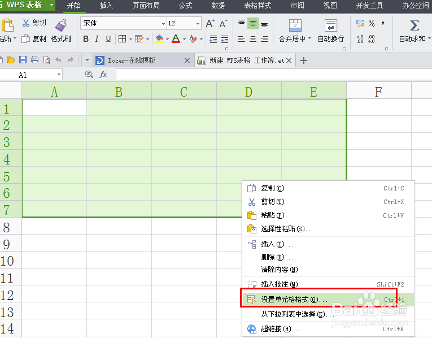Align text to top

point(242,23)
